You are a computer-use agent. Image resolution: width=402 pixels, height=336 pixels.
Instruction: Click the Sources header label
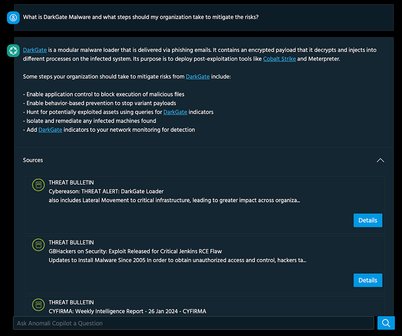point(33,160)
